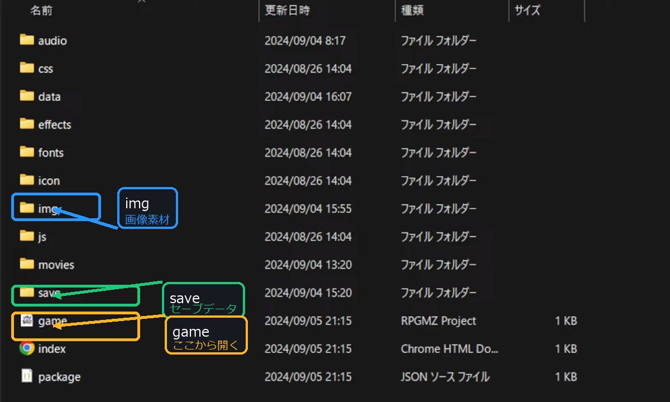This screenshot has width=670, height=402.
Task: Sort by 種類 column header
Action: point(412,10)
